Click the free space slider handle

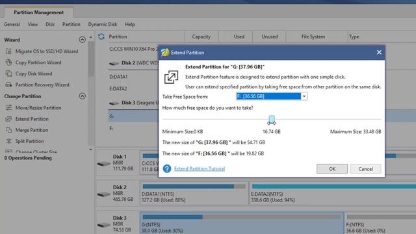tap(272, 120)
